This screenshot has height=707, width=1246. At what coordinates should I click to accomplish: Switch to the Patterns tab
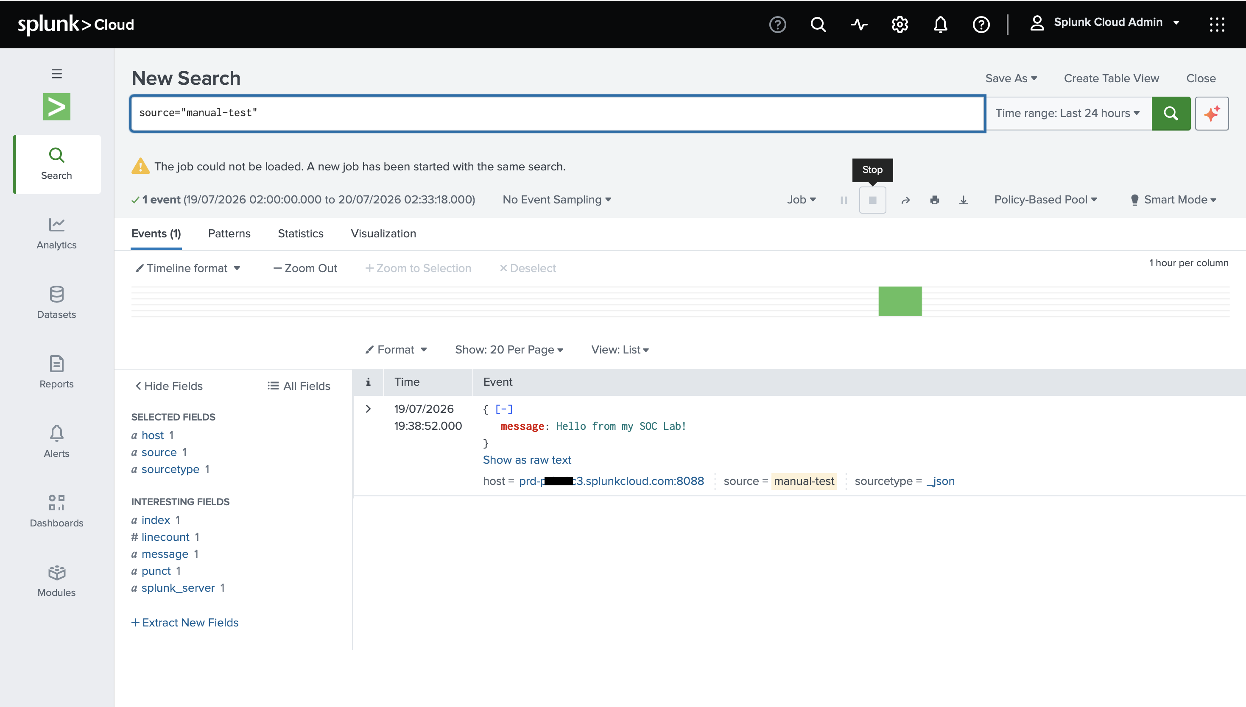coord(229,234)
